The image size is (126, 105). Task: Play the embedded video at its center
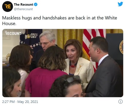[x=63, y=63]
